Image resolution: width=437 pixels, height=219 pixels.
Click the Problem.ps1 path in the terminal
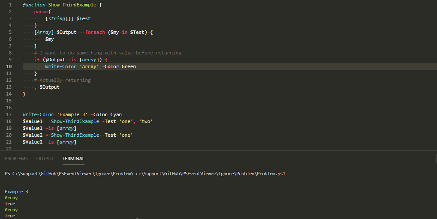(x=211, y=174)
